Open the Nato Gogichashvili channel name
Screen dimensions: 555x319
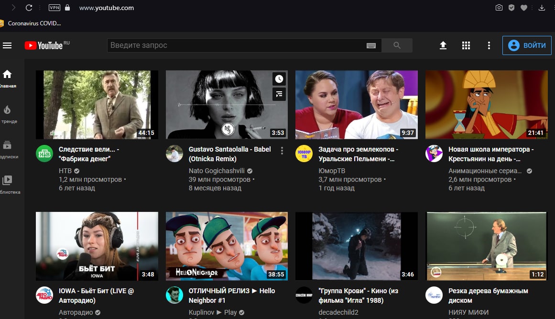pyautogui.click(x=217, y=171)
